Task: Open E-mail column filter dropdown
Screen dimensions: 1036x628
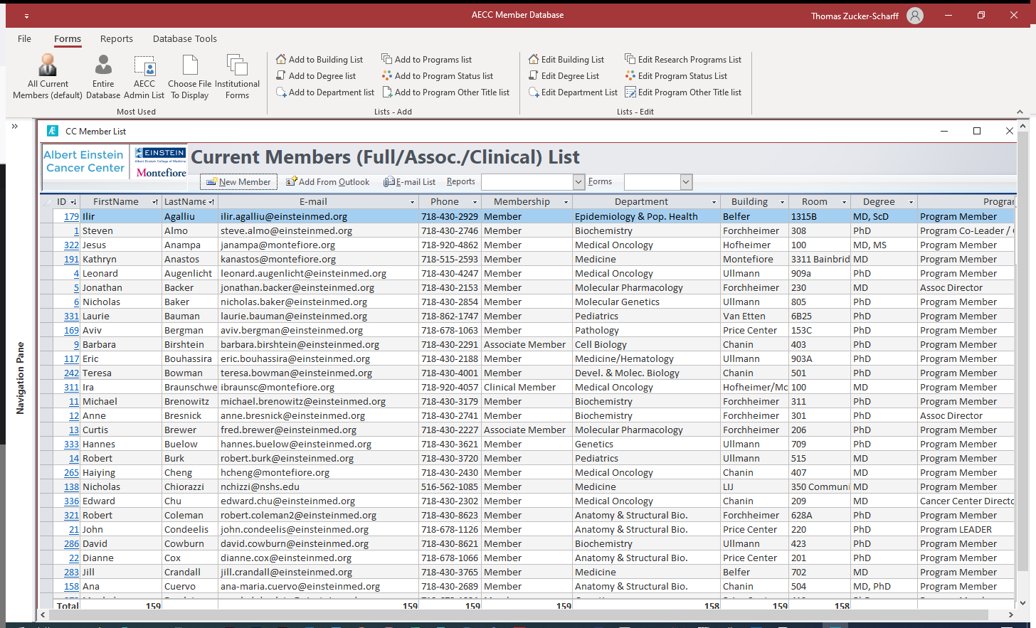Action: [412, 202]
